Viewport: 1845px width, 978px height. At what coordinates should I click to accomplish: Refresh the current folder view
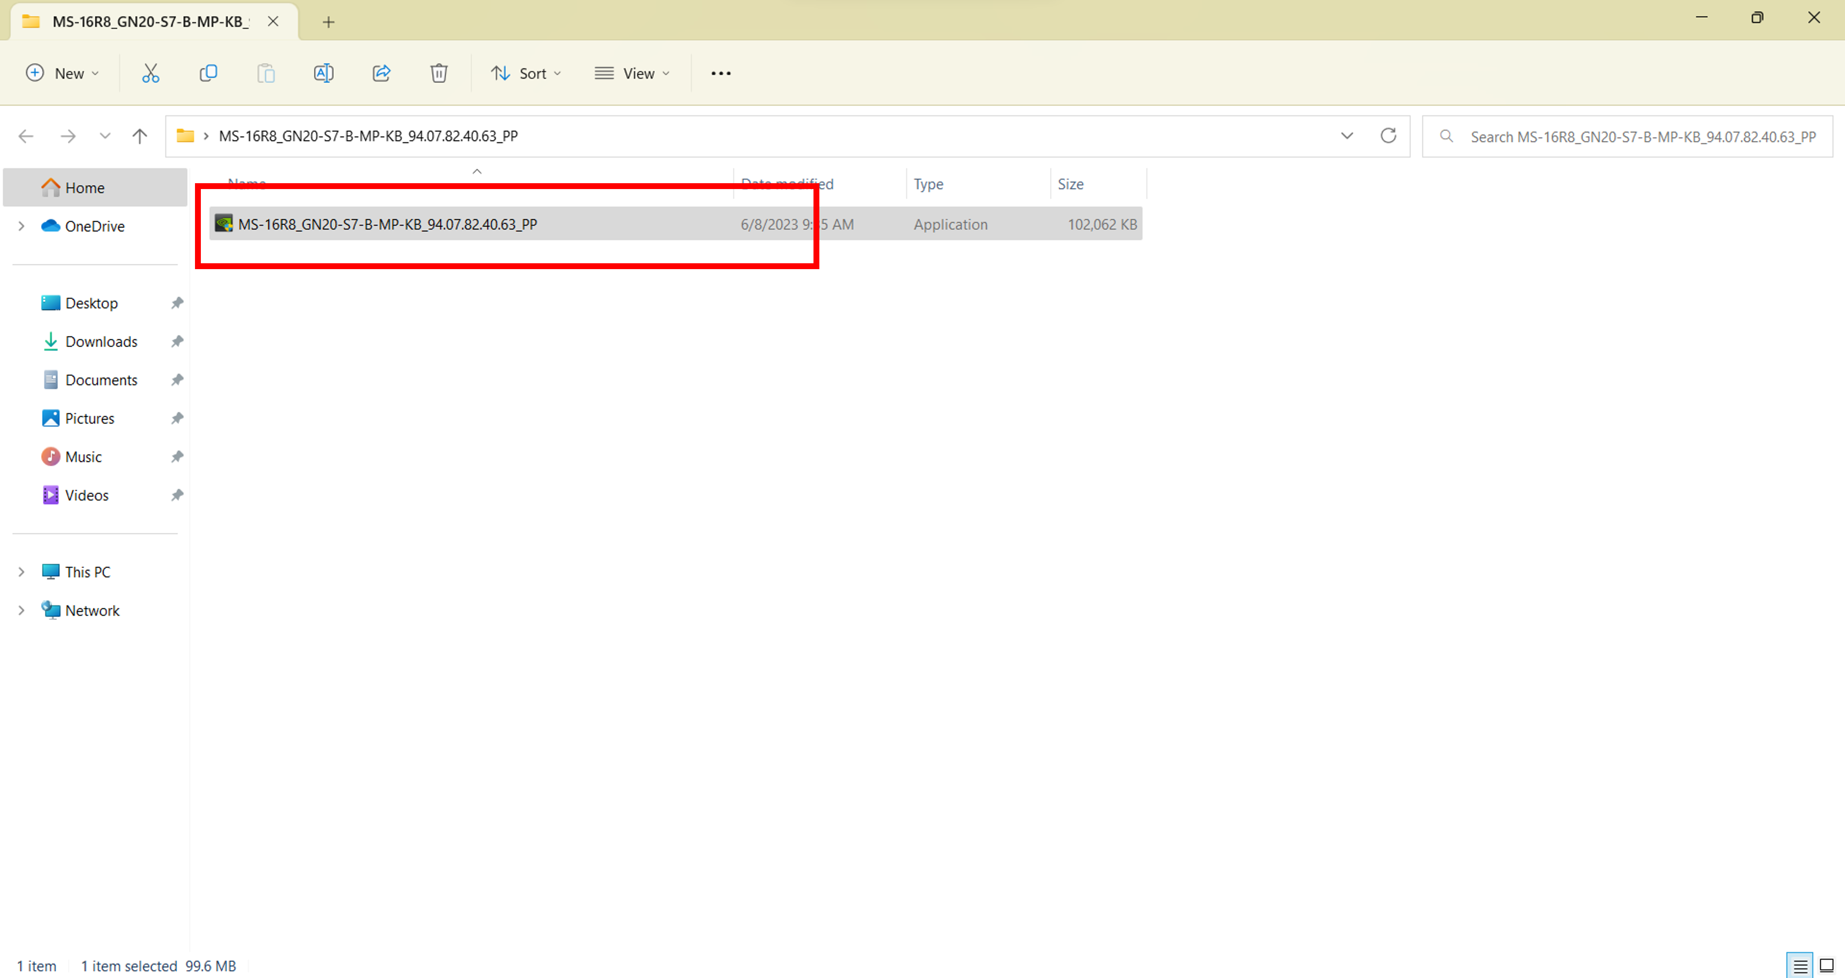[x=1388, y=136]
